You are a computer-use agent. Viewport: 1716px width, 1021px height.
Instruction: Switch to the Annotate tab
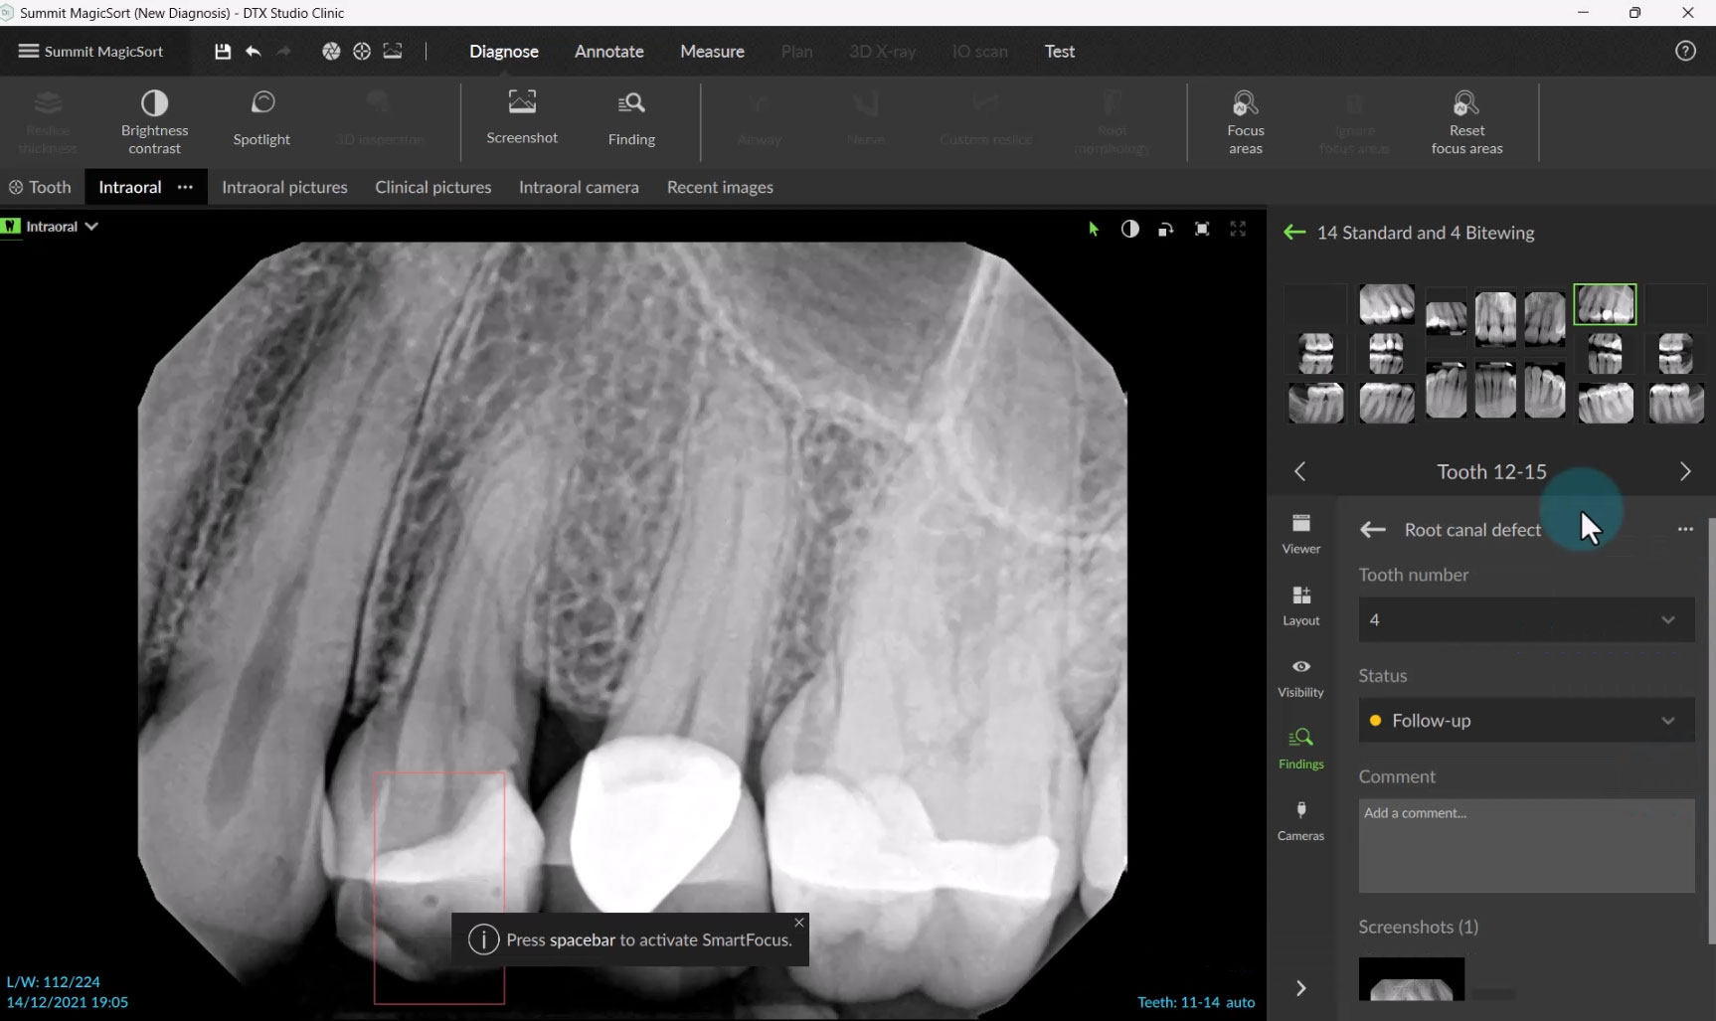point(609,51)
